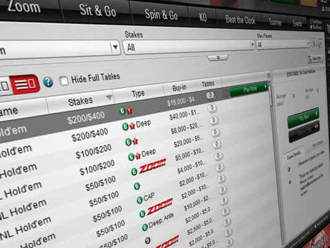Click the Zoom logo in the $5,000 buy-in row
The image size is (330, 248).
(x=152, y=166)
